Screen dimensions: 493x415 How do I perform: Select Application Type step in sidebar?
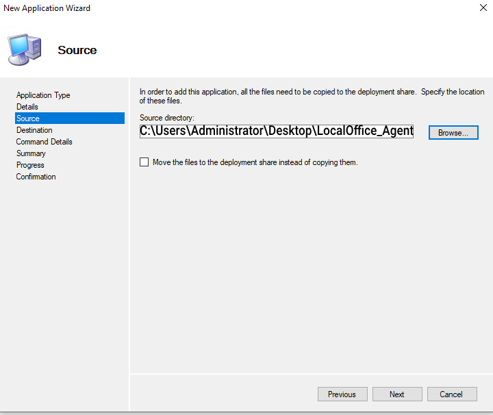click(43, 95)
